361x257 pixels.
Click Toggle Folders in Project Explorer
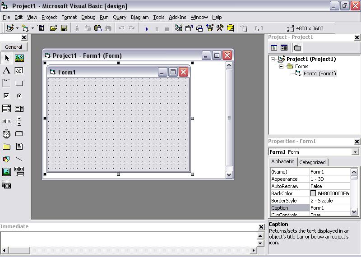coord(297,48)
